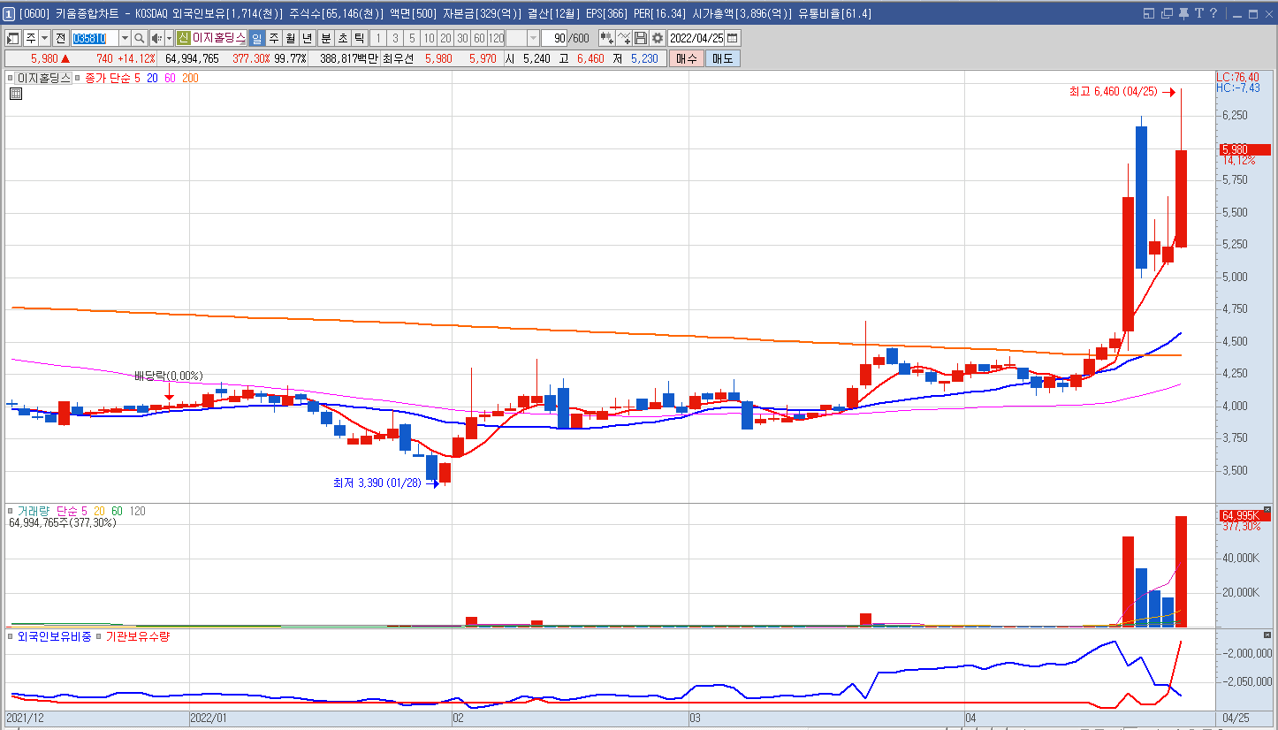
Task: Click the 60 interval button
Action: [479, 38]
